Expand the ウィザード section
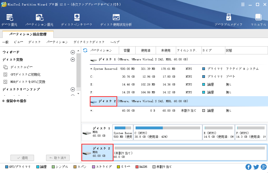 [x=73, y=52]
